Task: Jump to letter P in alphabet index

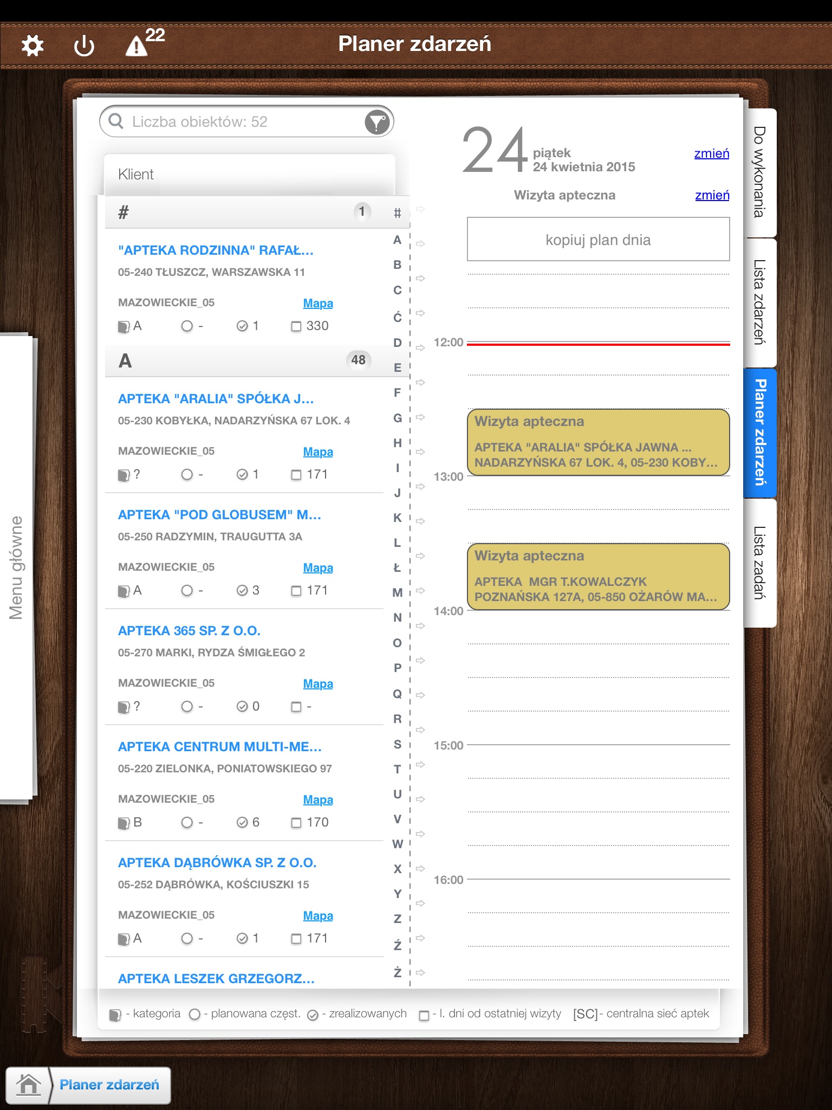Action: (397, 668)
